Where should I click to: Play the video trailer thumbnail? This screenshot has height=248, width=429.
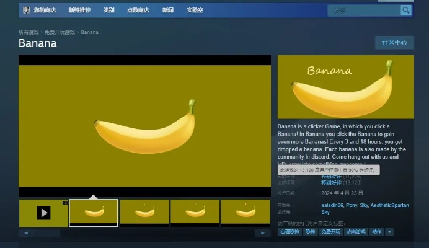43,213
